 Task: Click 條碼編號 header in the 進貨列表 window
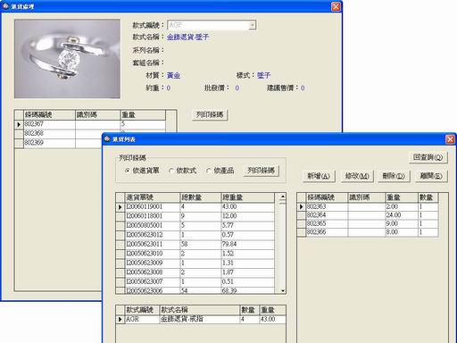[327, 197]
